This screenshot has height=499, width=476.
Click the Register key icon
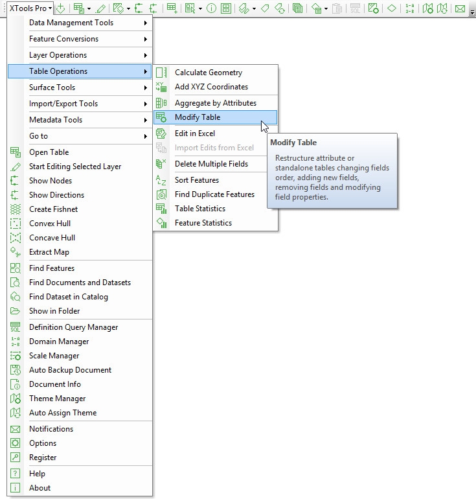click(16, 458)
